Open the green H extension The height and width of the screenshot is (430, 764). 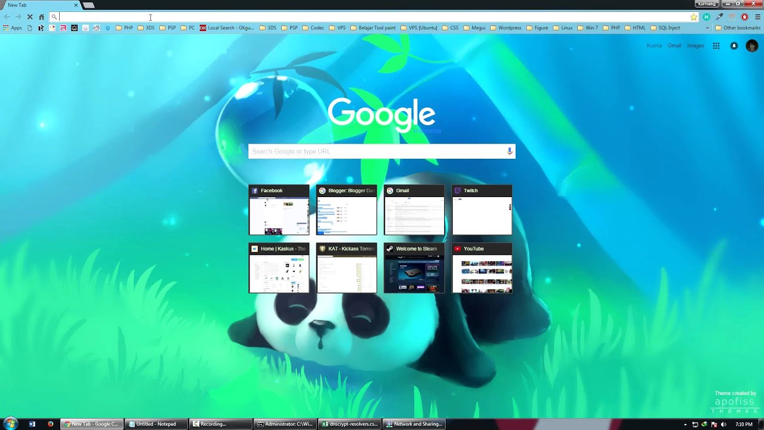click(x=707, y=17)
